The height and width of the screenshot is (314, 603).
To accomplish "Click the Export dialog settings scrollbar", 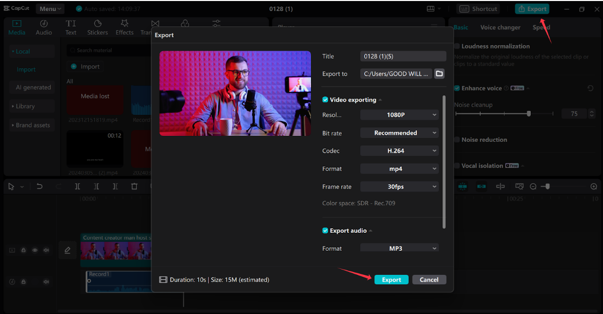I will [x=444, y=162].
